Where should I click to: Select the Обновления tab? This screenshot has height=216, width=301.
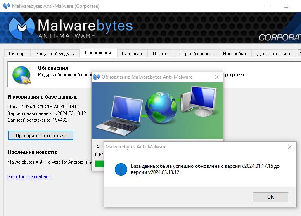point(98,53)
